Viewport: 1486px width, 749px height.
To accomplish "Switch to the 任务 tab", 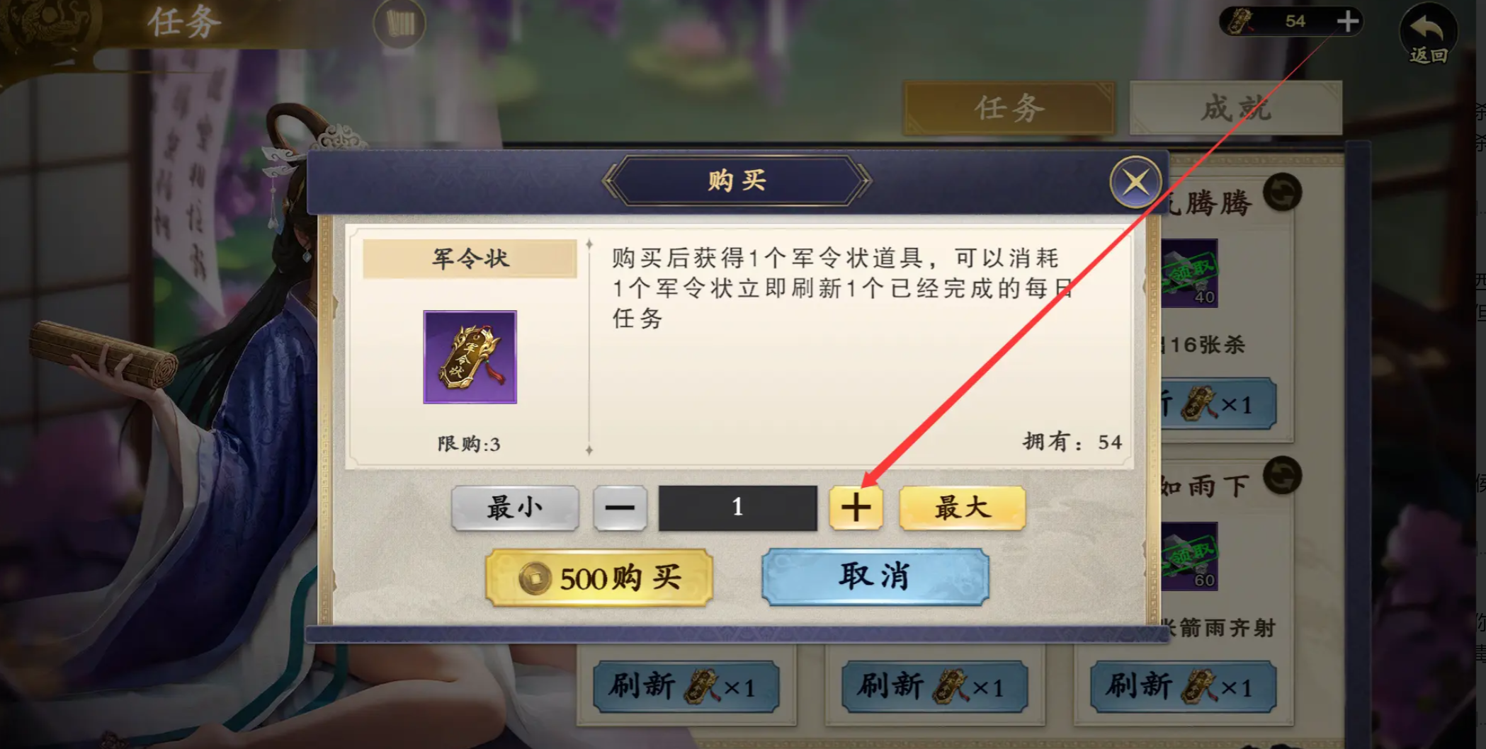I will (1009, 108).
